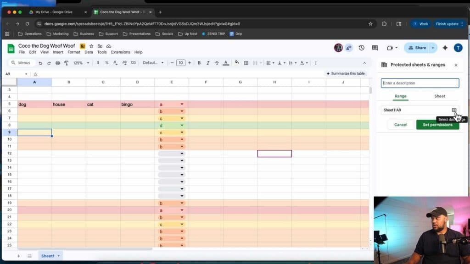Click the move to folder icon
Screen dimensions: 470x264
point(100,46)
